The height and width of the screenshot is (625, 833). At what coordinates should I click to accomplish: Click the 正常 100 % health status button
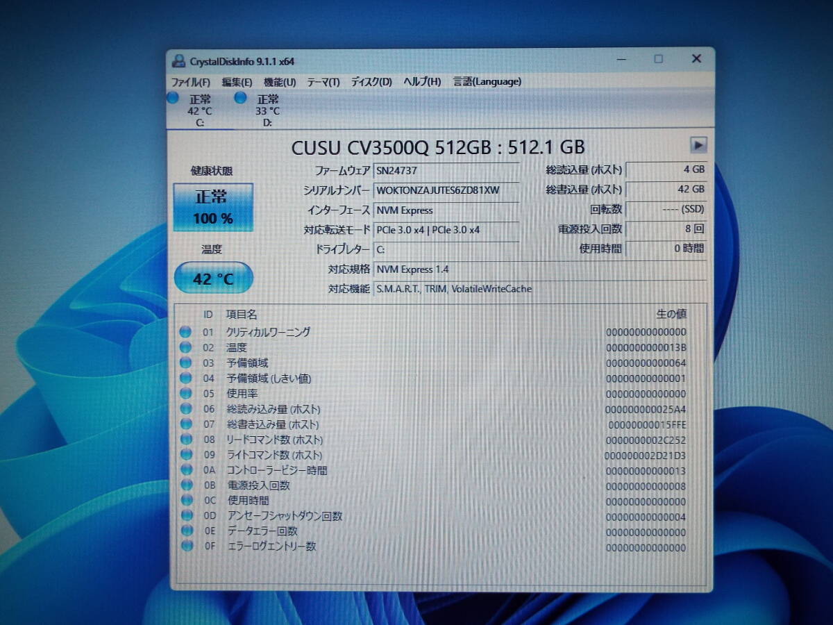point(212,207)
